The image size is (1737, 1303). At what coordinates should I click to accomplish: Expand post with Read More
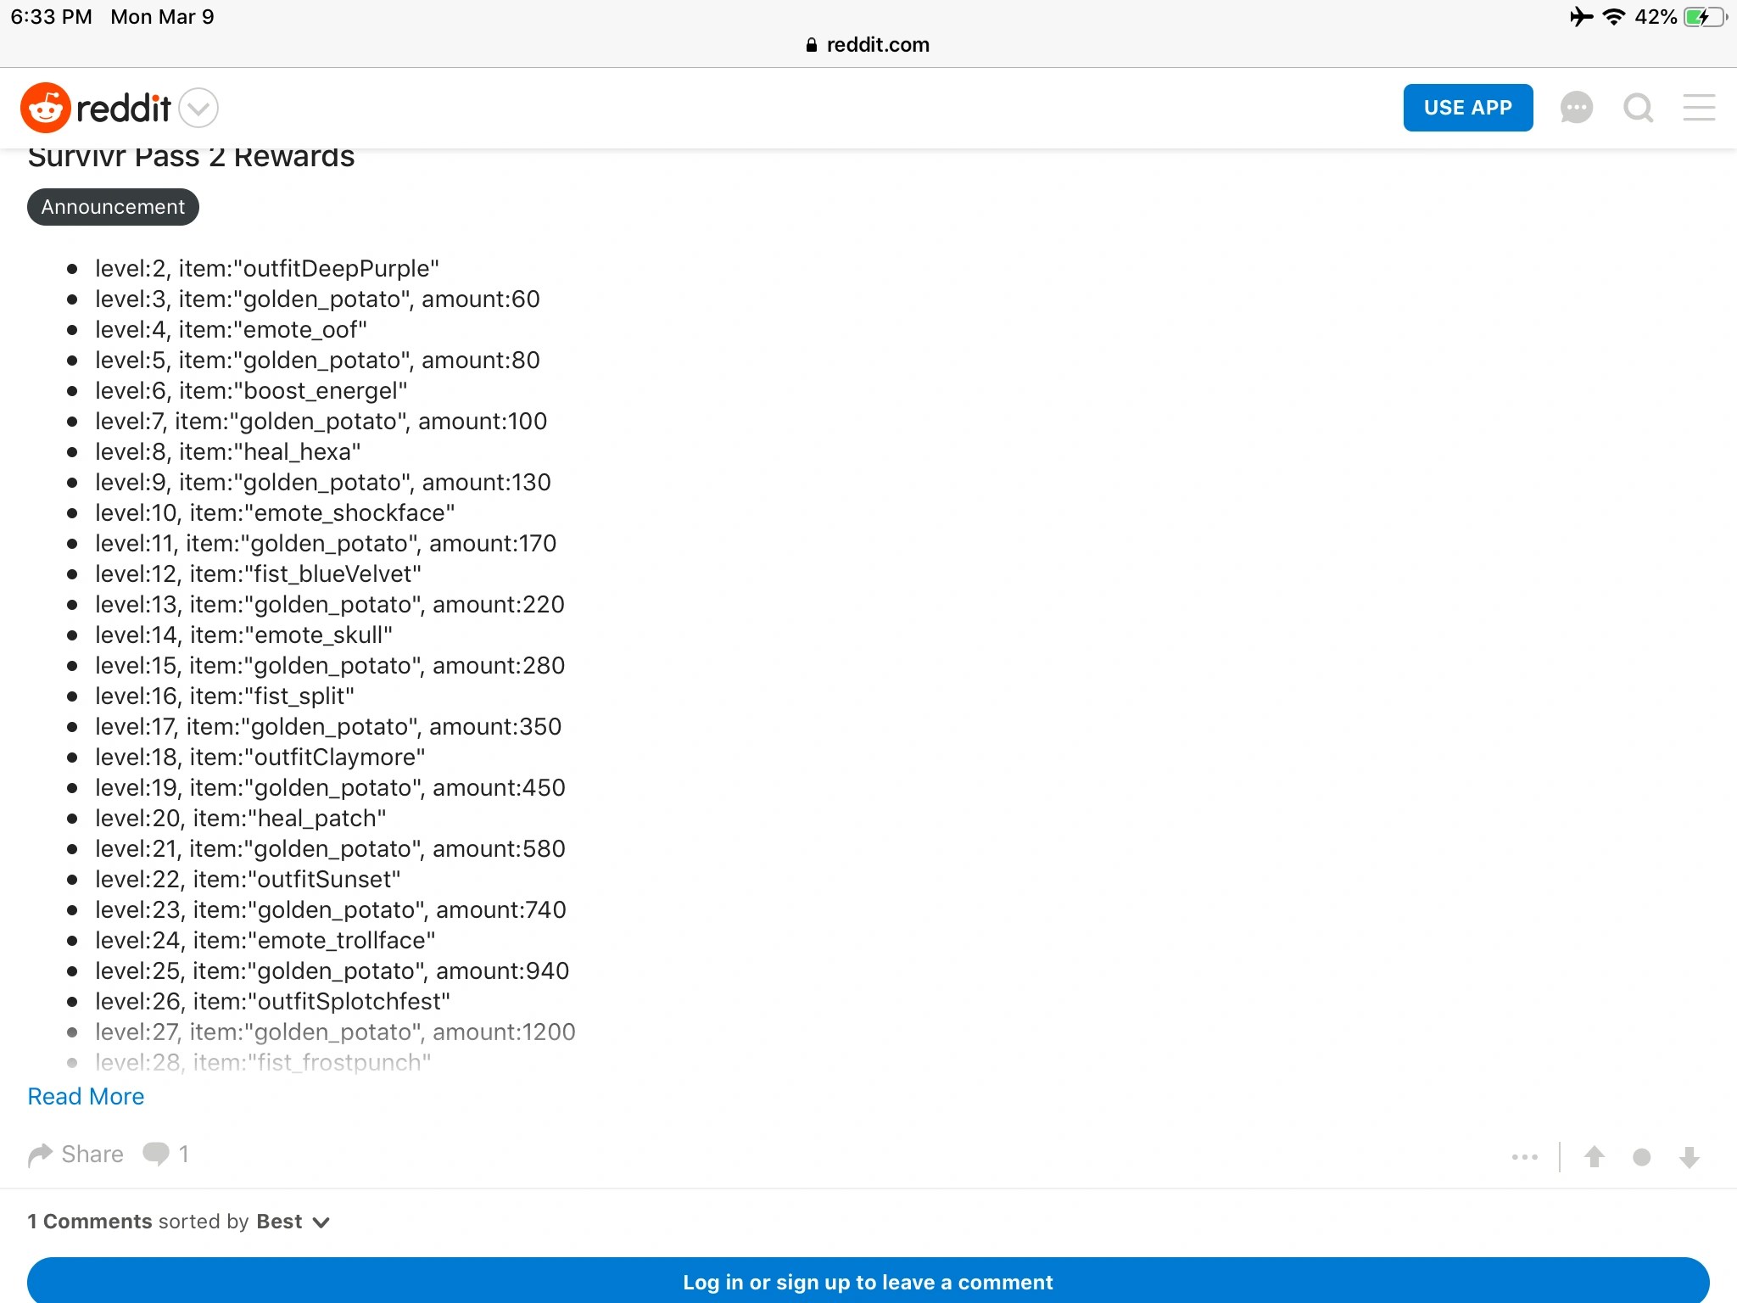click(86, 1096)
